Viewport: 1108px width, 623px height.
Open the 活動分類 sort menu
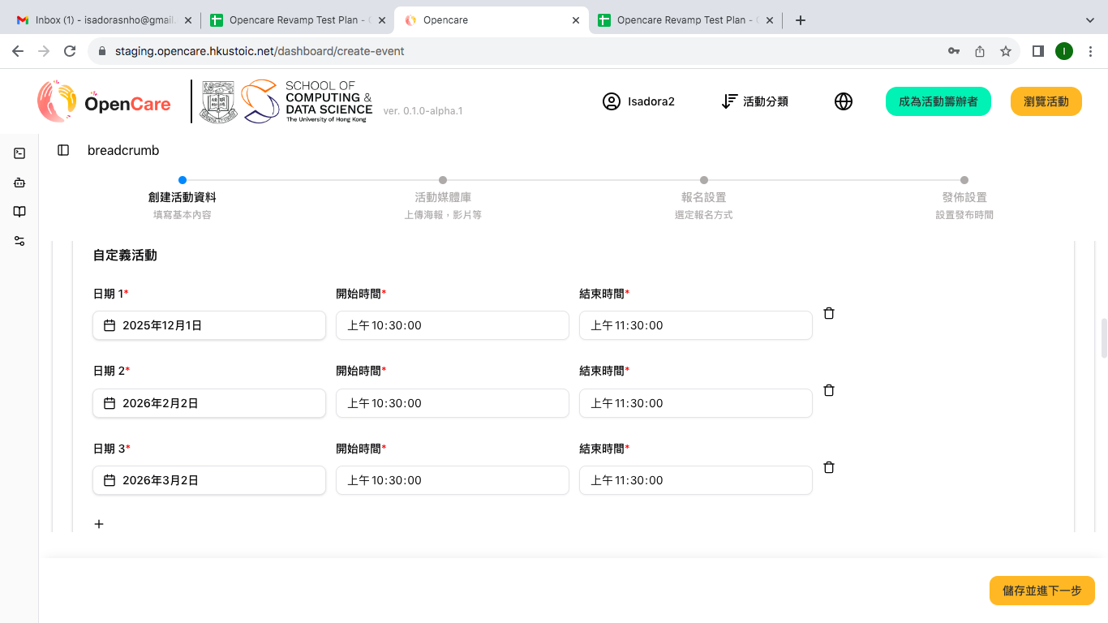pos(755,101)
